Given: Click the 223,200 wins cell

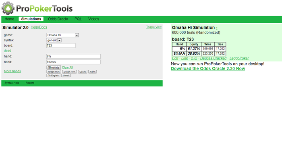Looking at the screenshot, I should point(208,53).
